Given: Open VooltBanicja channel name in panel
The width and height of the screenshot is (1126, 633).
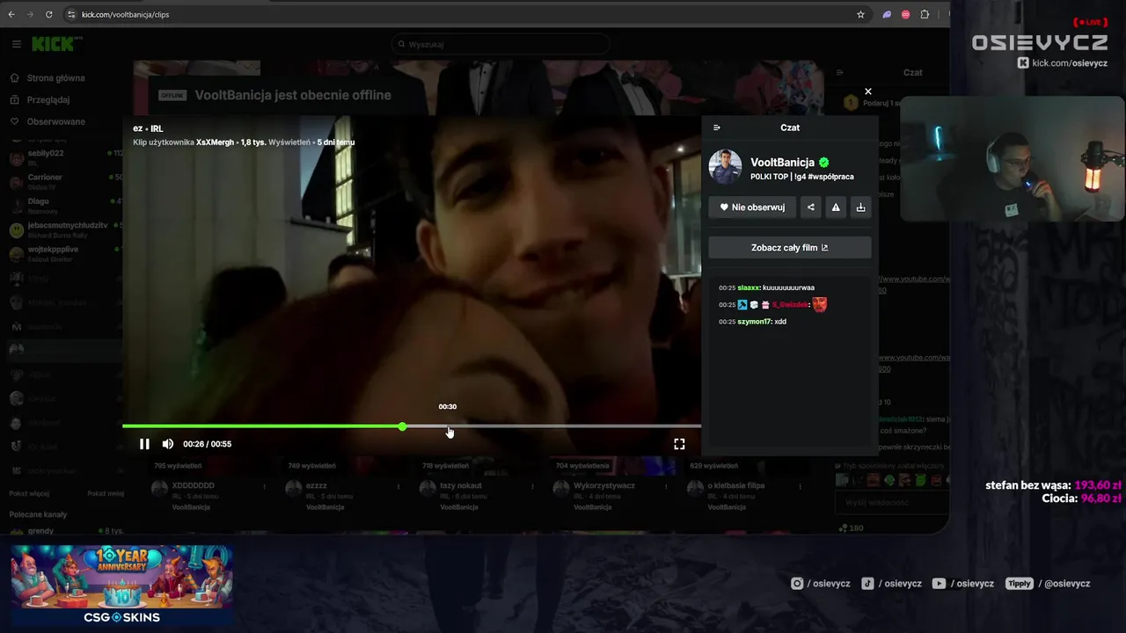Looking at the screenshot, I should pos(782,163).
